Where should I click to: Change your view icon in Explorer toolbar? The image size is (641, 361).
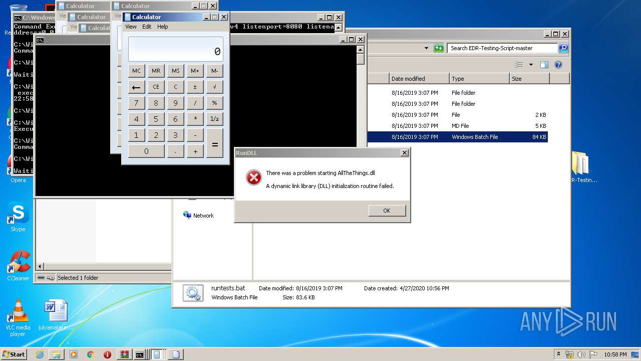coord(519,65)
